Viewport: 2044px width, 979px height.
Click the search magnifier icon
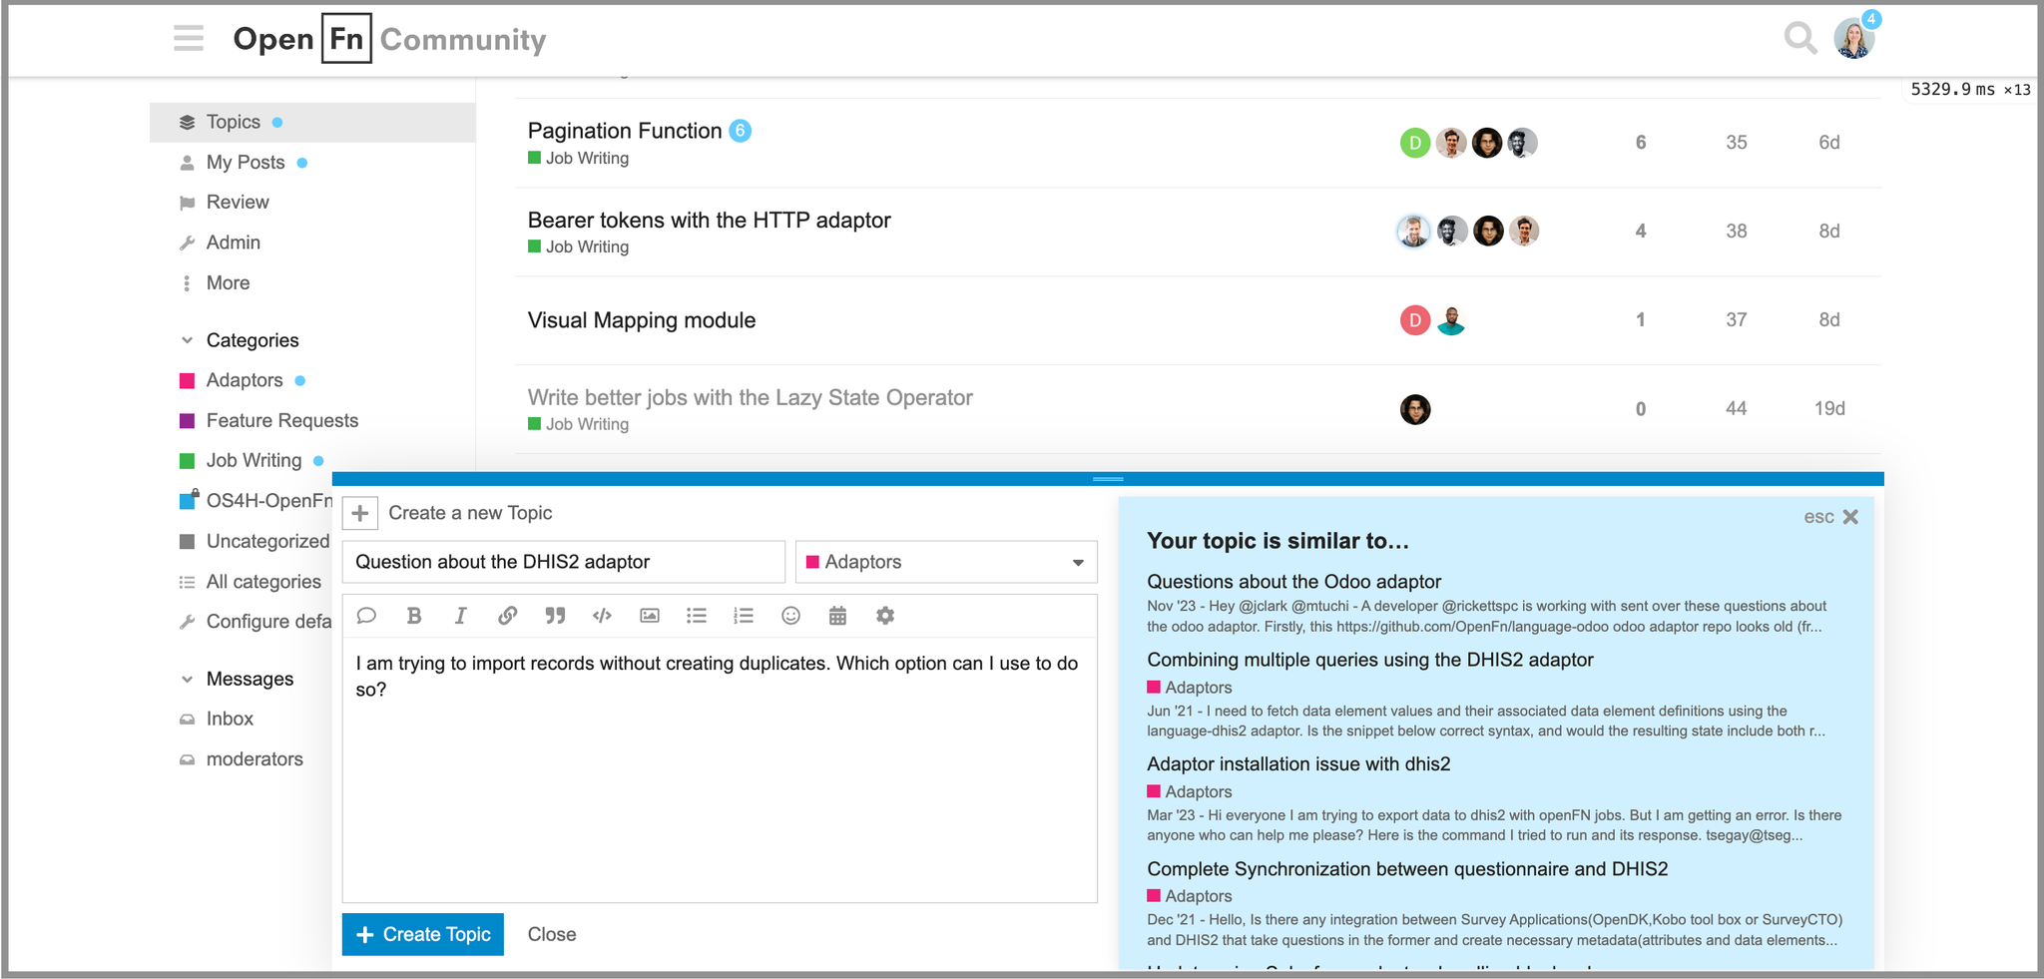click(1799, 39)
